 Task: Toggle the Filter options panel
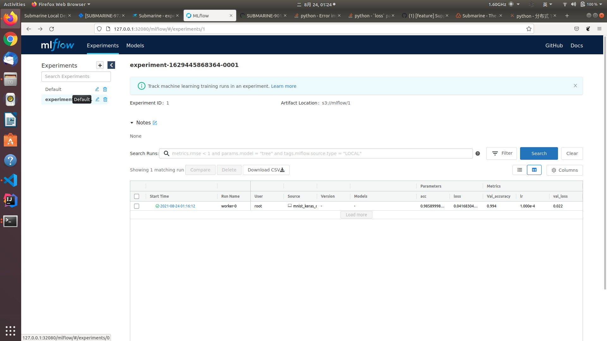pos(501,153)
